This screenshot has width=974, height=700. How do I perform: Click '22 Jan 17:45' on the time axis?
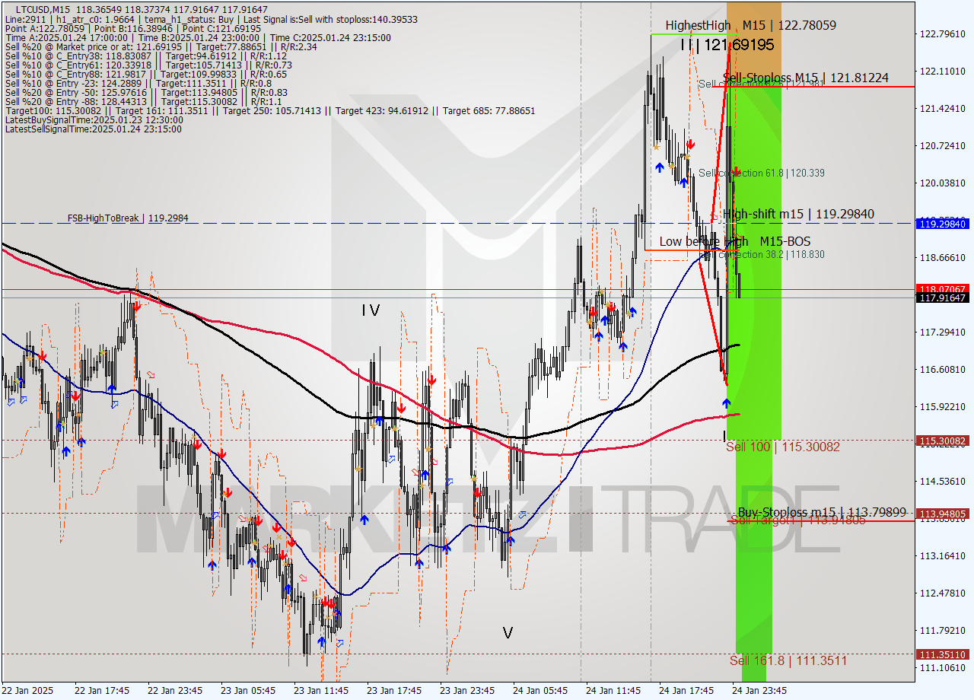tap(102, 690)
